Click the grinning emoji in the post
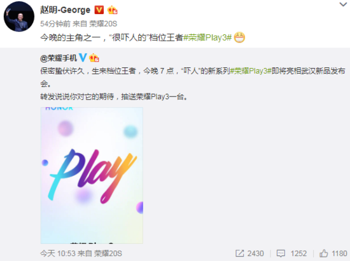This screenshot has height=261, width=350. coord(239,37)
